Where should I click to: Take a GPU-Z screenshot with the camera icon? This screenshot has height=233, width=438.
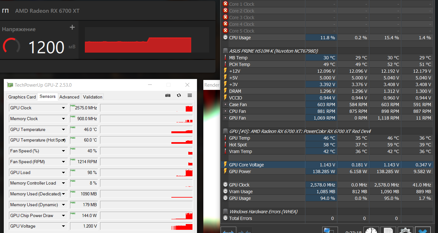point(168,95)
